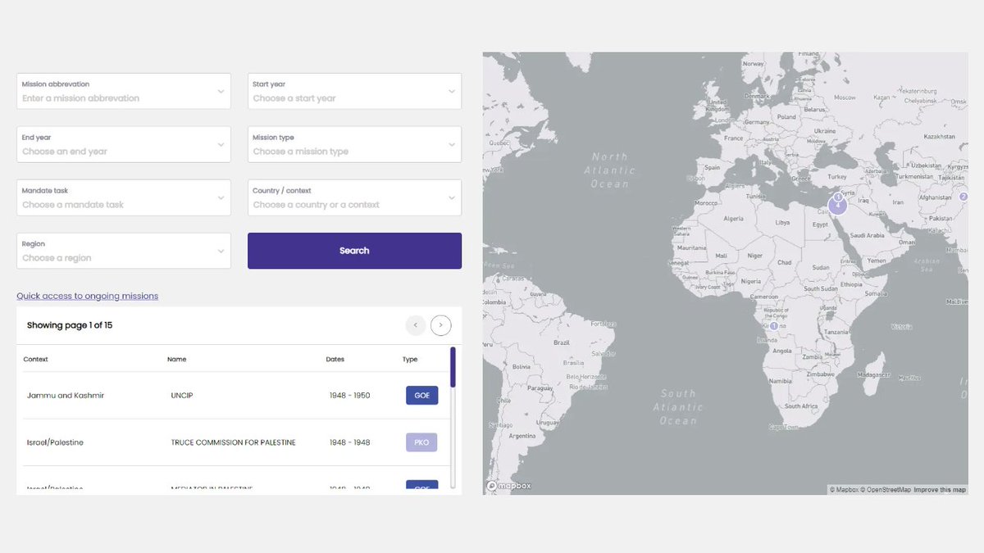
Task: Click the 'Choose a start year' field
Action: (354, 92)
